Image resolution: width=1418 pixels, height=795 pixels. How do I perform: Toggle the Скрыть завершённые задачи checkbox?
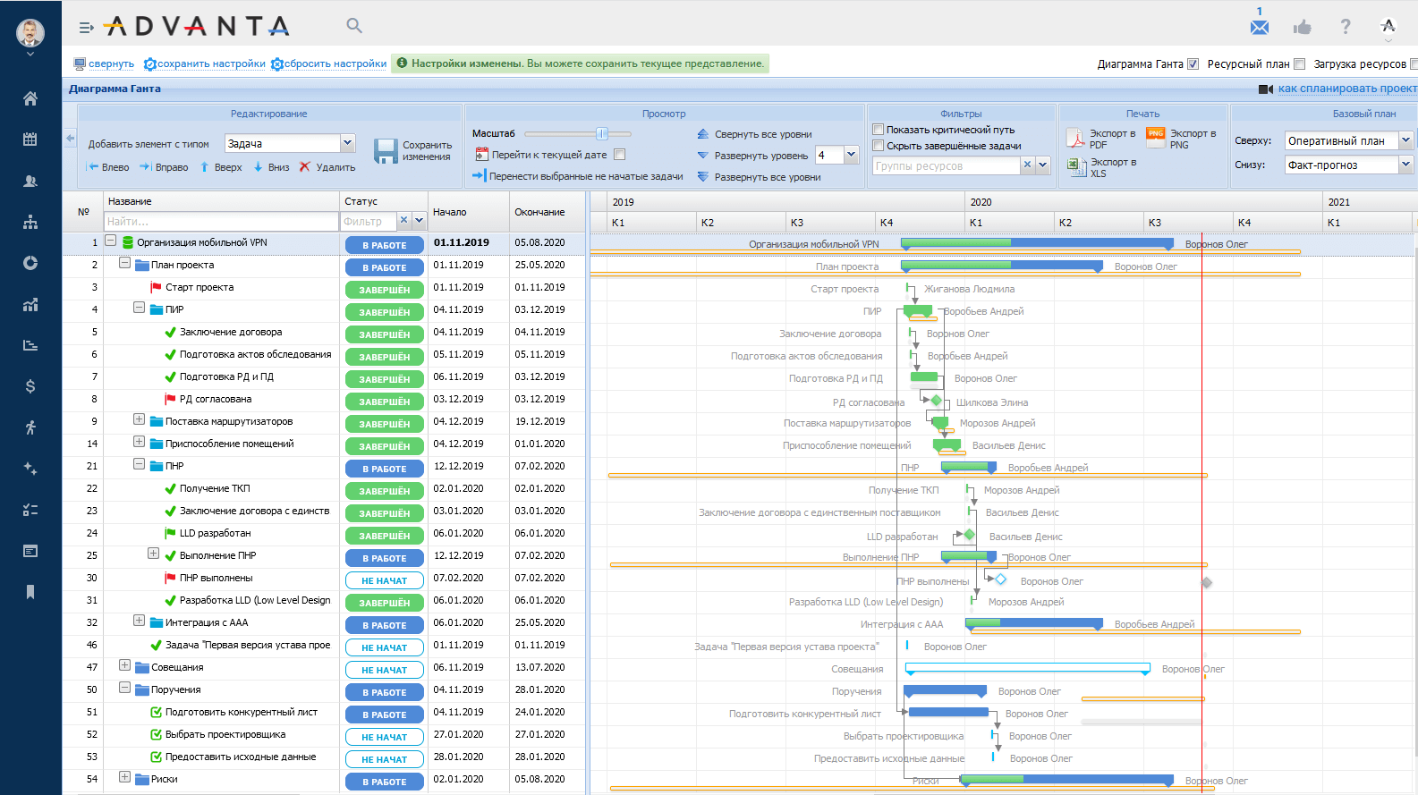(879, 146)
